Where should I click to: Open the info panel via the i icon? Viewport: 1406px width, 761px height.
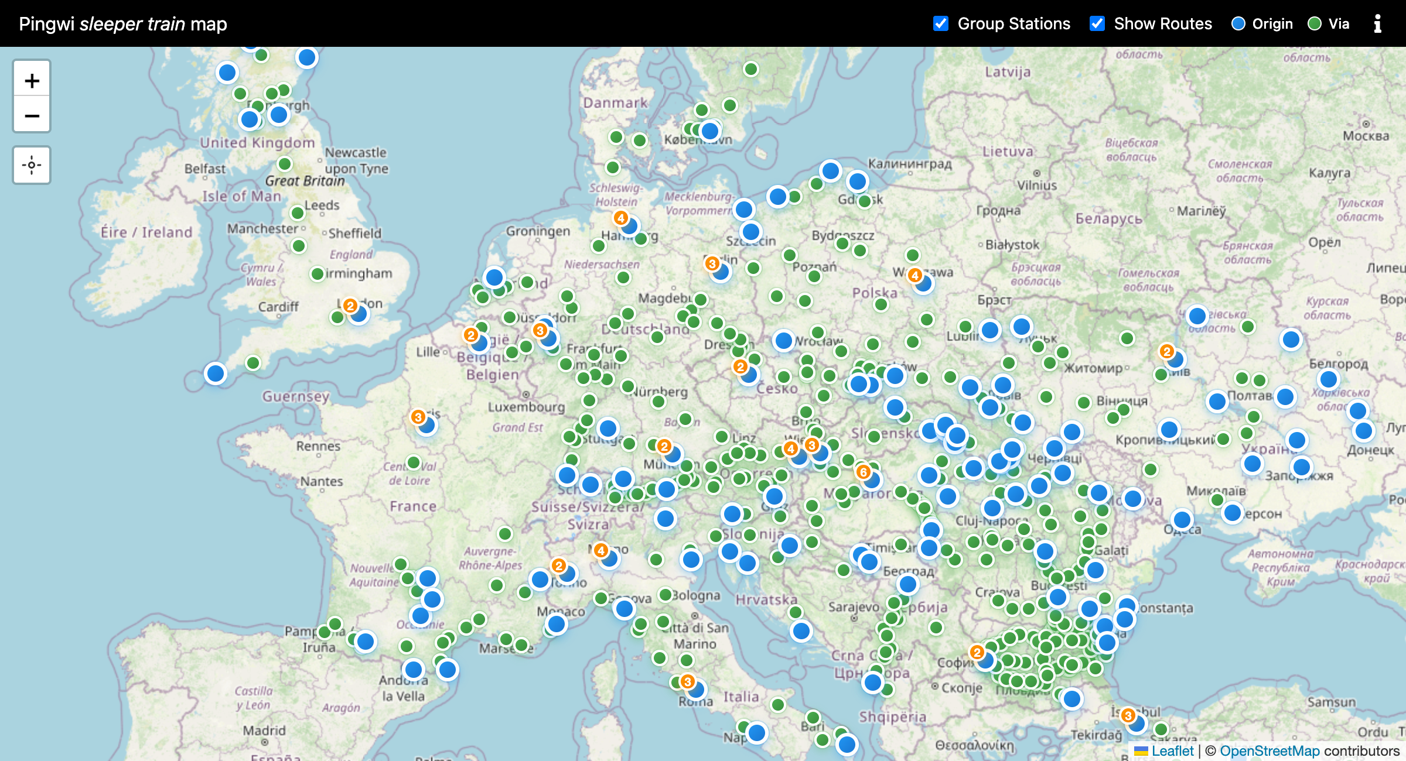coord(1377,23)
